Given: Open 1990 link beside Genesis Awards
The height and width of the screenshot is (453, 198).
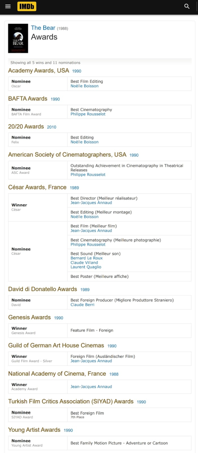Looking at the screenshot, I should tap(58, 318).
